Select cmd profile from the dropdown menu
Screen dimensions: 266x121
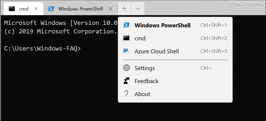tap(175, 38)
